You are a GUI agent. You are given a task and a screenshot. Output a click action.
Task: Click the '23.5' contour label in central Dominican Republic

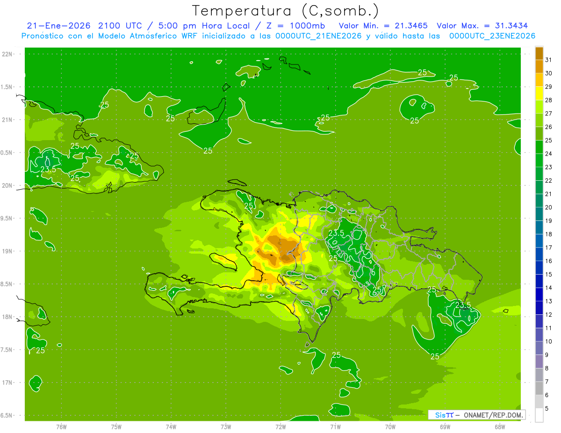[336, 233]
